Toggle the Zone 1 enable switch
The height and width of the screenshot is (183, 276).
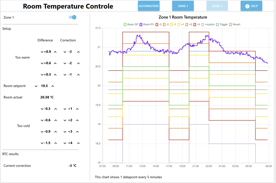click(72, 17)
